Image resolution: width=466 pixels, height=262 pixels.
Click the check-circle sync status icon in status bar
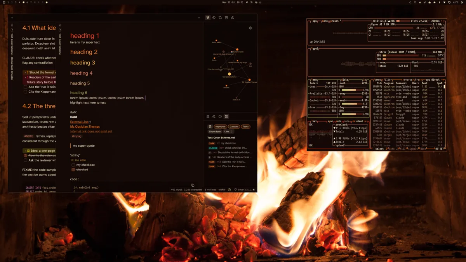pyautogui.click(x=230, y=190)
